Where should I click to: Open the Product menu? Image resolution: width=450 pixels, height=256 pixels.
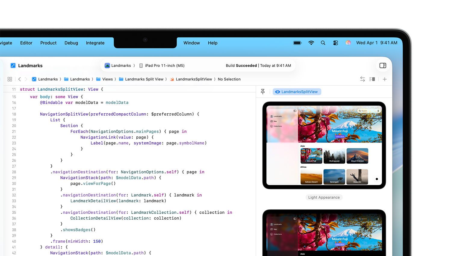pos(48,43)
